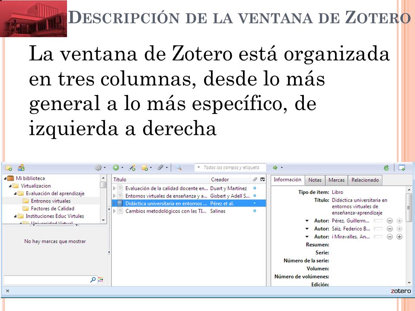Expand the Cambios metodológicos item row
Image resolution: width=415 pixels, height=311 pixels.
point(114,211)
